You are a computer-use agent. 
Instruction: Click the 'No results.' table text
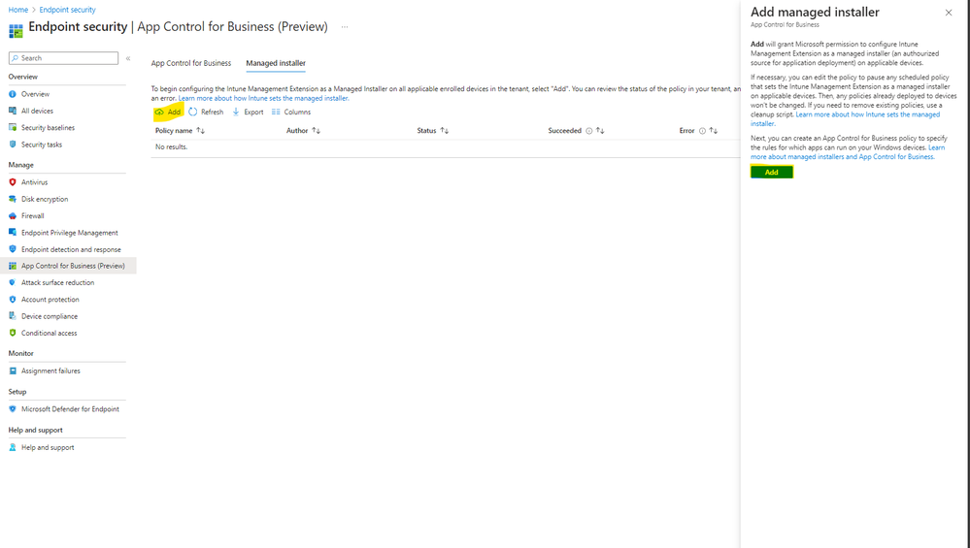pos(171,147)
